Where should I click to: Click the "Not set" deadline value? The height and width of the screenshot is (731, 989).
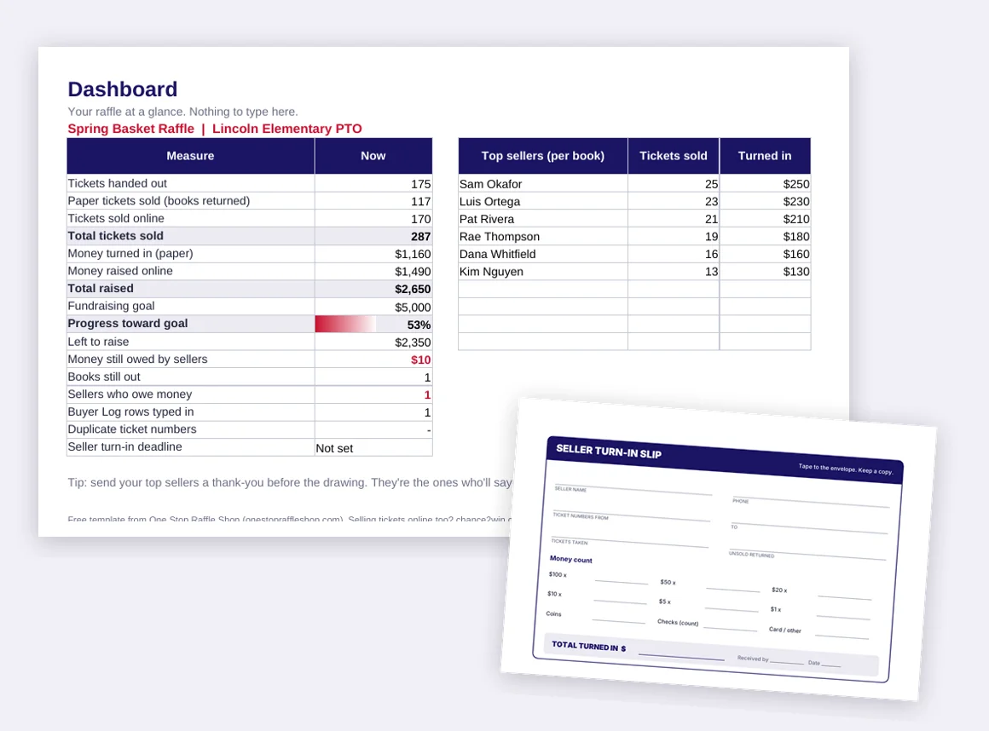(x=334, y=449)
